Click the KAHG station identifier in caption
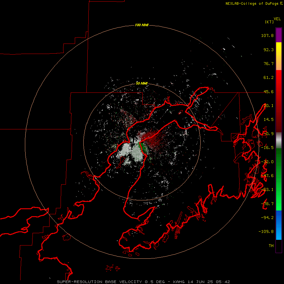Viewport: 284px width, 284px height. point(179,282)
